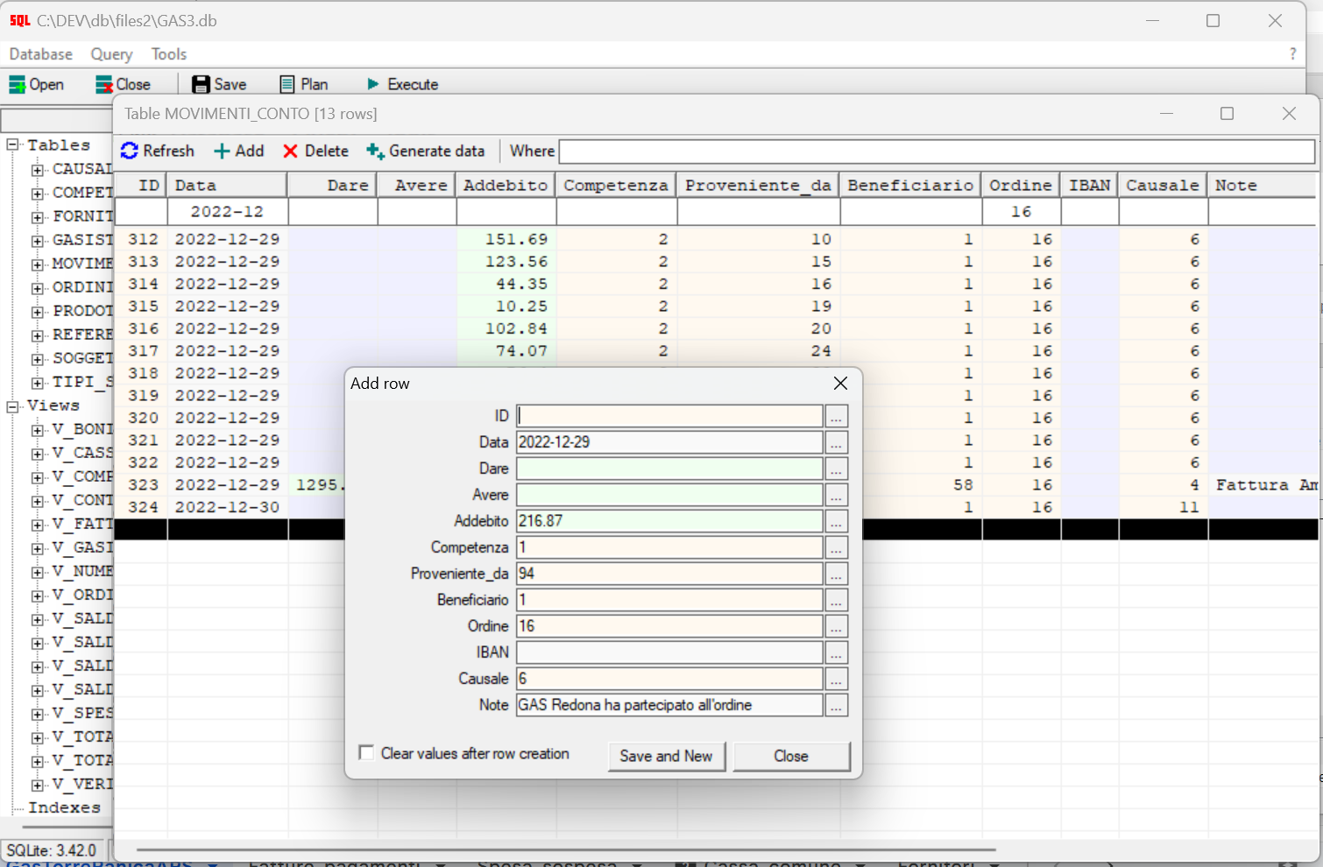Open a database file
The image size is (1323, 867).
[36, 84]
